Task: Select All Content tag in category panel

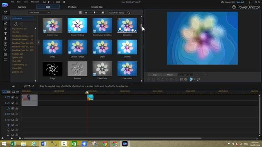Action: coord(22,18)
